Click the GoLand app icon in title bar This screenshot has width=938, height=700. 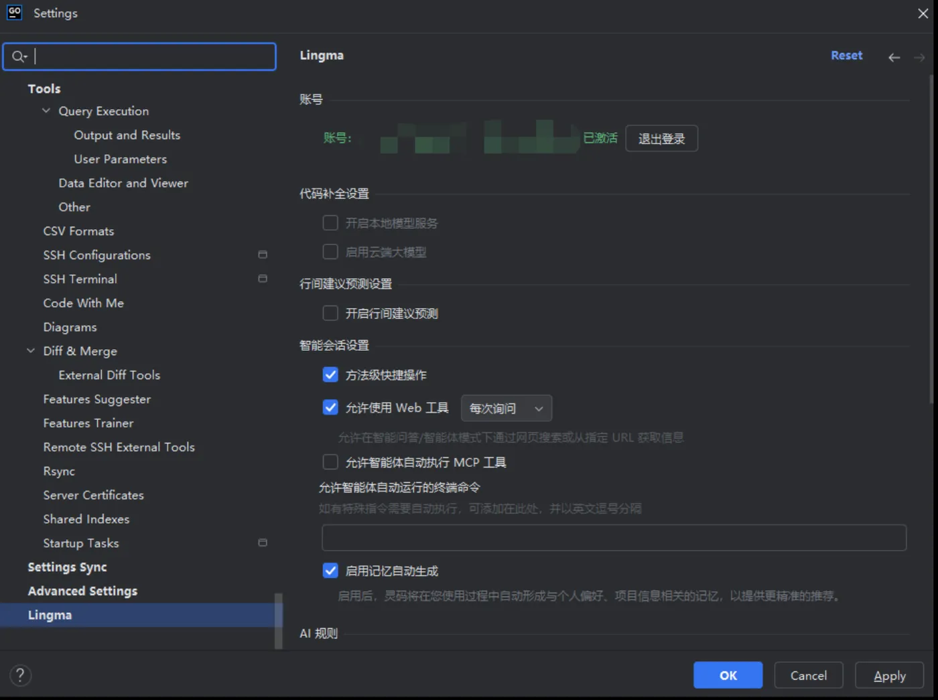pyautogui.click(x=14, y=13)
